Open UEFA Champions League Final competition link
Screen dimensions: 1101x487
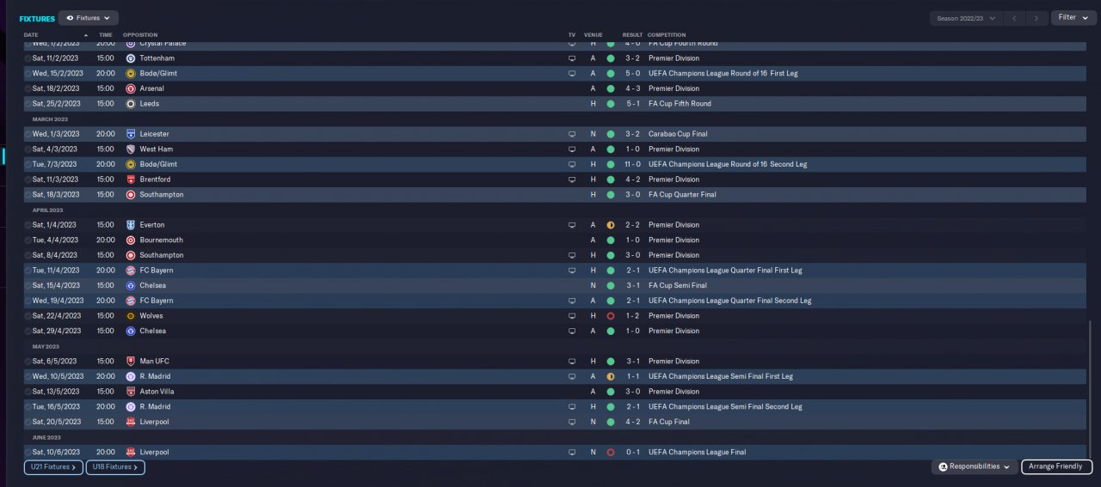click(x=697, y=453)
